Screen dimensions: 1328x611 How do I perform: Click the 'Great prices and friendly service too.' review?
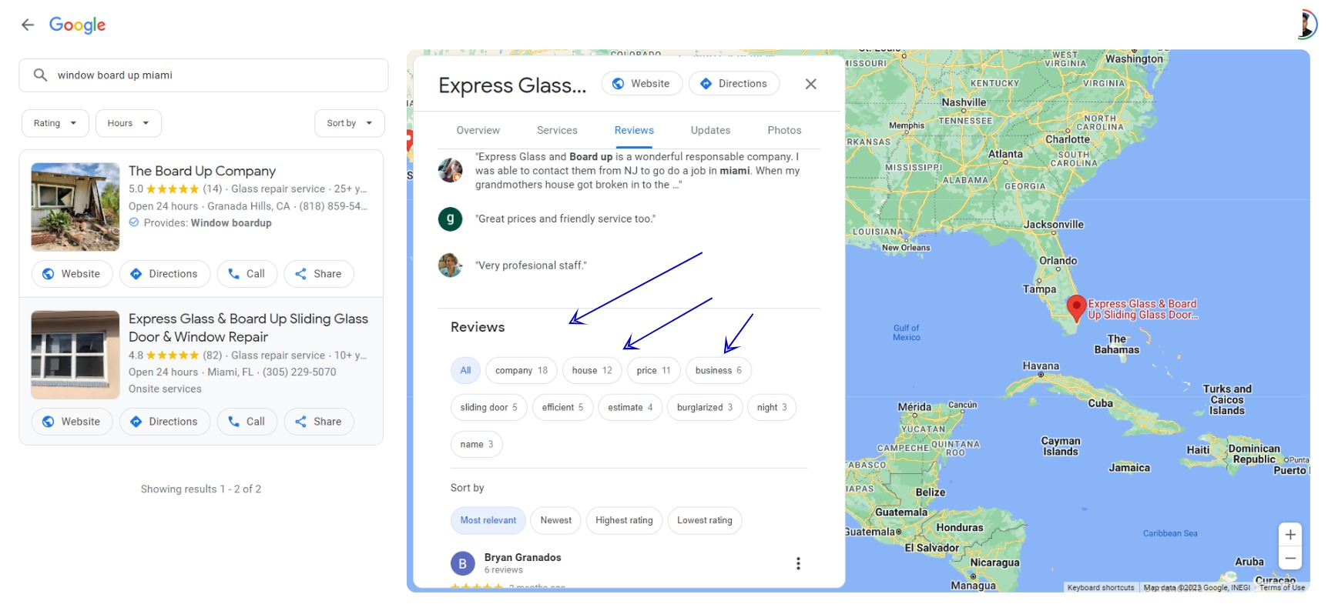tap(565, 219)
